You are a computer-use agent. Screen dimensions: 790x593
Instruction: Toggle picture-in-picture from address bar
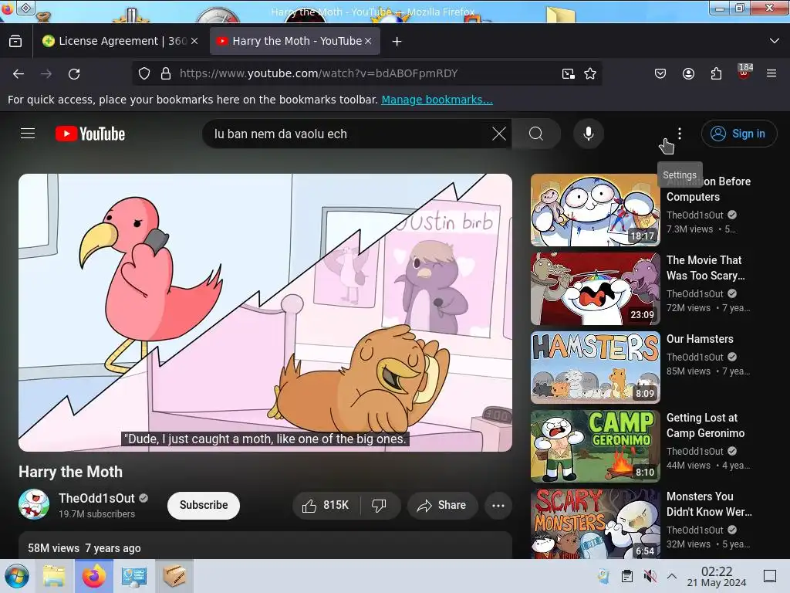pyautogui.click(x=569, y=73)
